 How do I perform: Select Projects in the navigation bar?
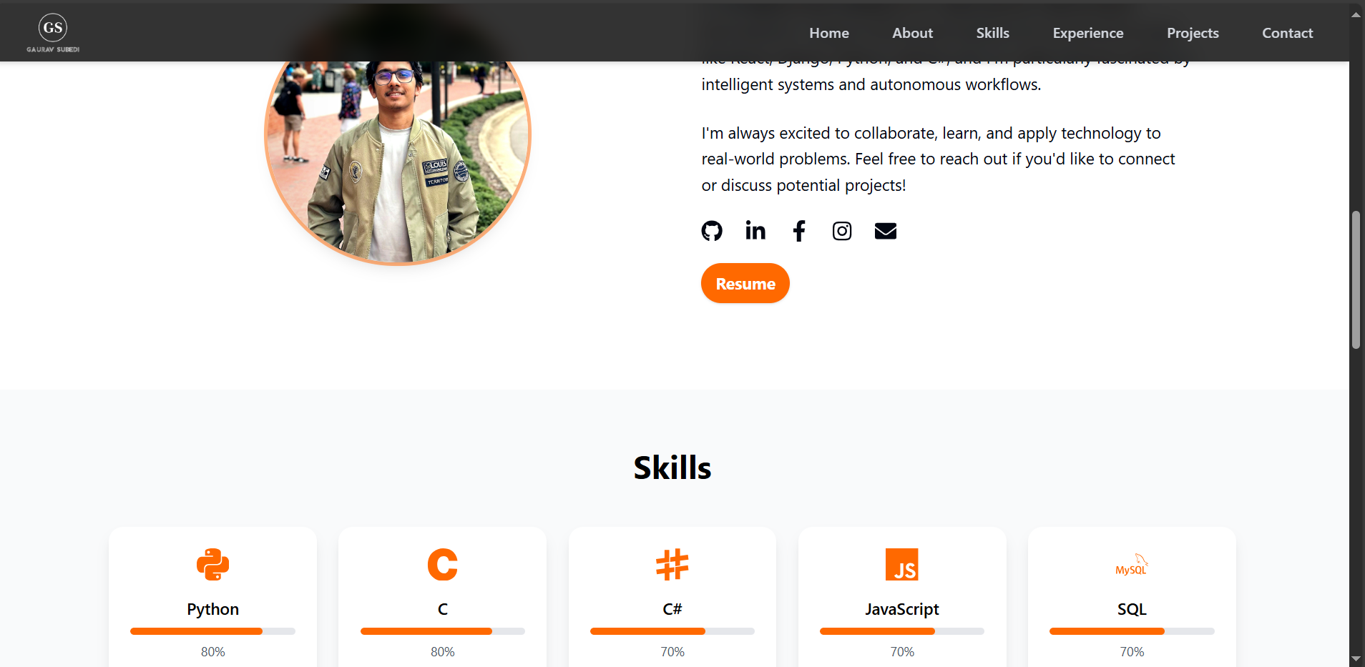pyautogui.click(x=1193, y=33)
